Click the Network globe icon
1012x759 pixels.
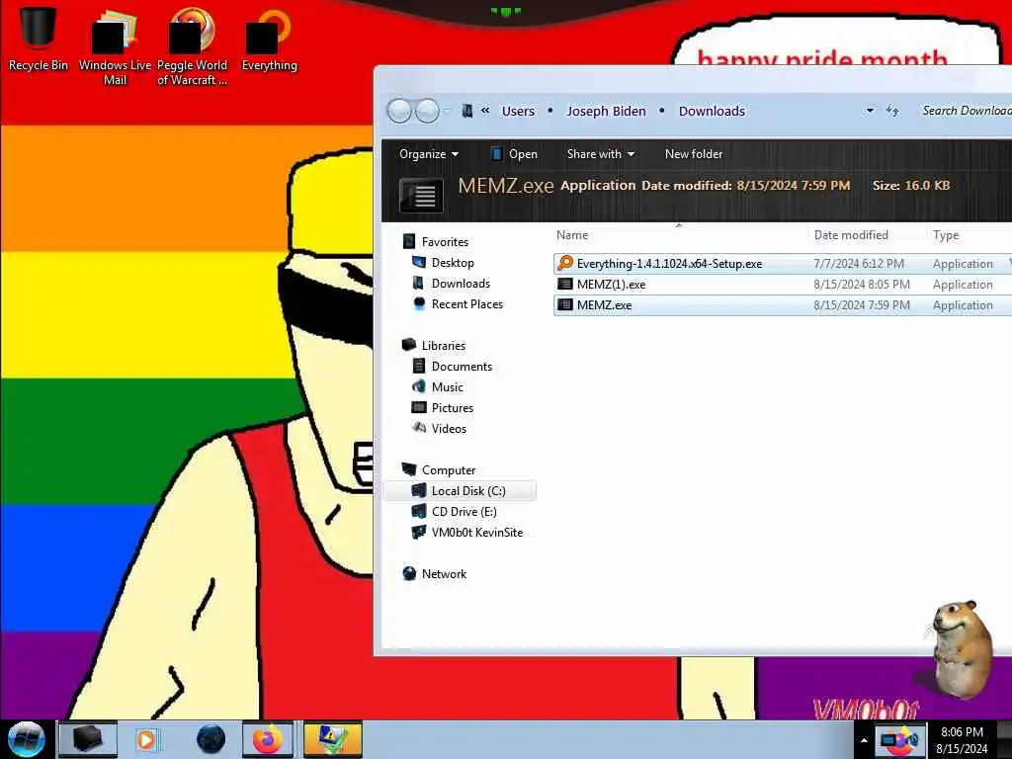[x=409, y=573]
